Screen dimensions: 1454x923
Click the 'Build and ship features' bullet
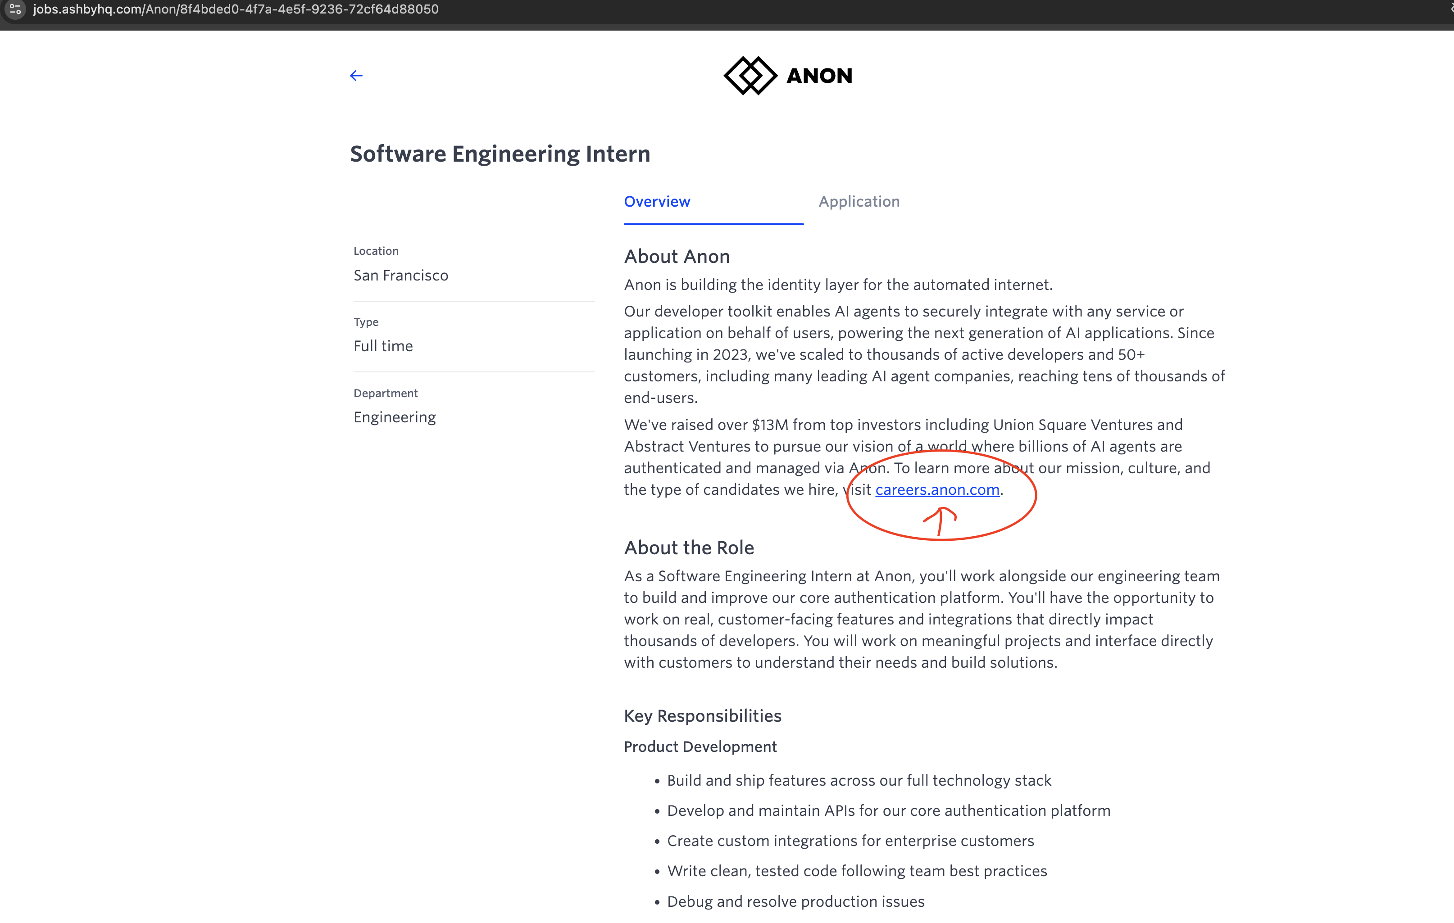(859, 781)
